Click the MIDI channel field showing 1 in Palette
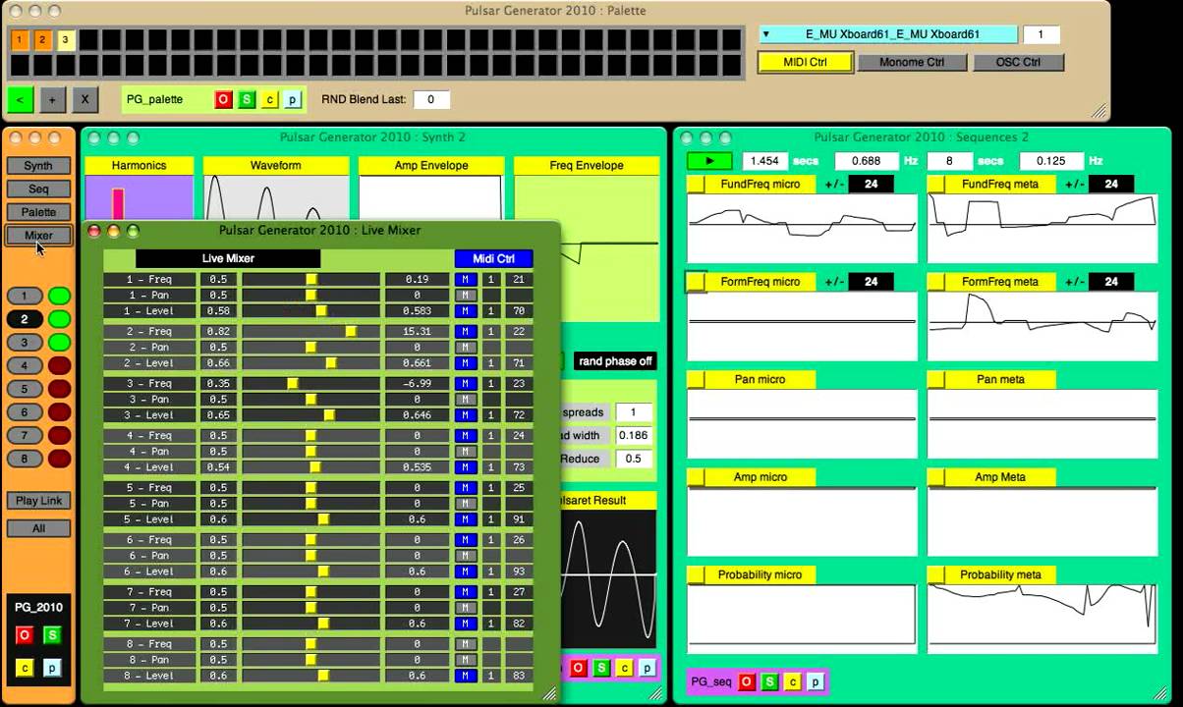The image size is (1183, 707). point(1042,34)
